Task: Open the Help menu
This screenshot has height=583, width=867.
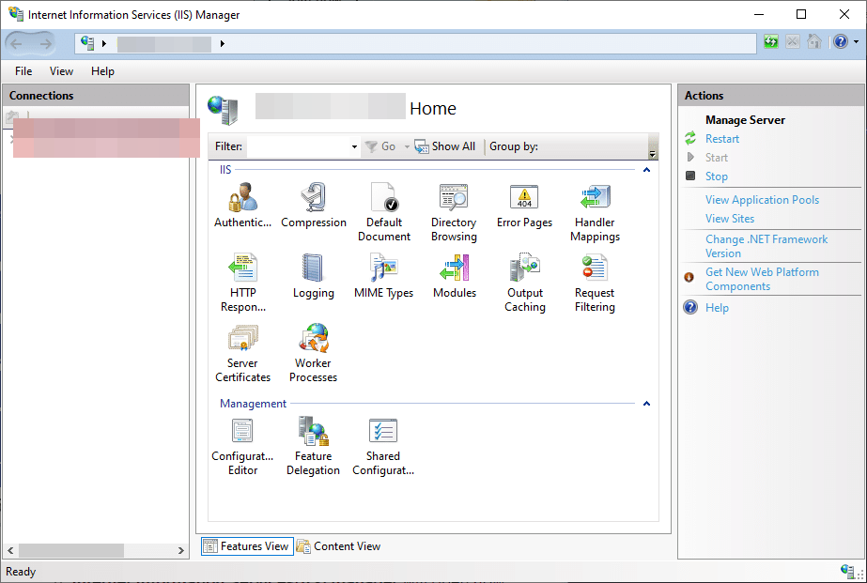Action: (102, 71)
